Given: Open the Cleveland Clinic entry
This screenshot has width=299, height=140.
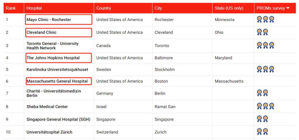Looking at the screenshot, I should coord(41,32).
